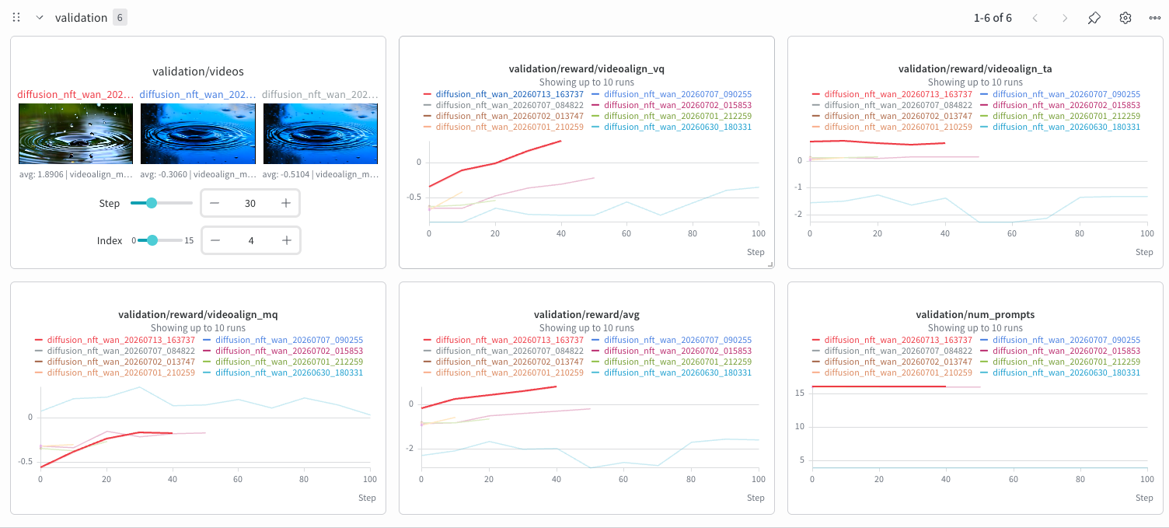
Task: Click the Index slider handle
Action: click(152, 240)
